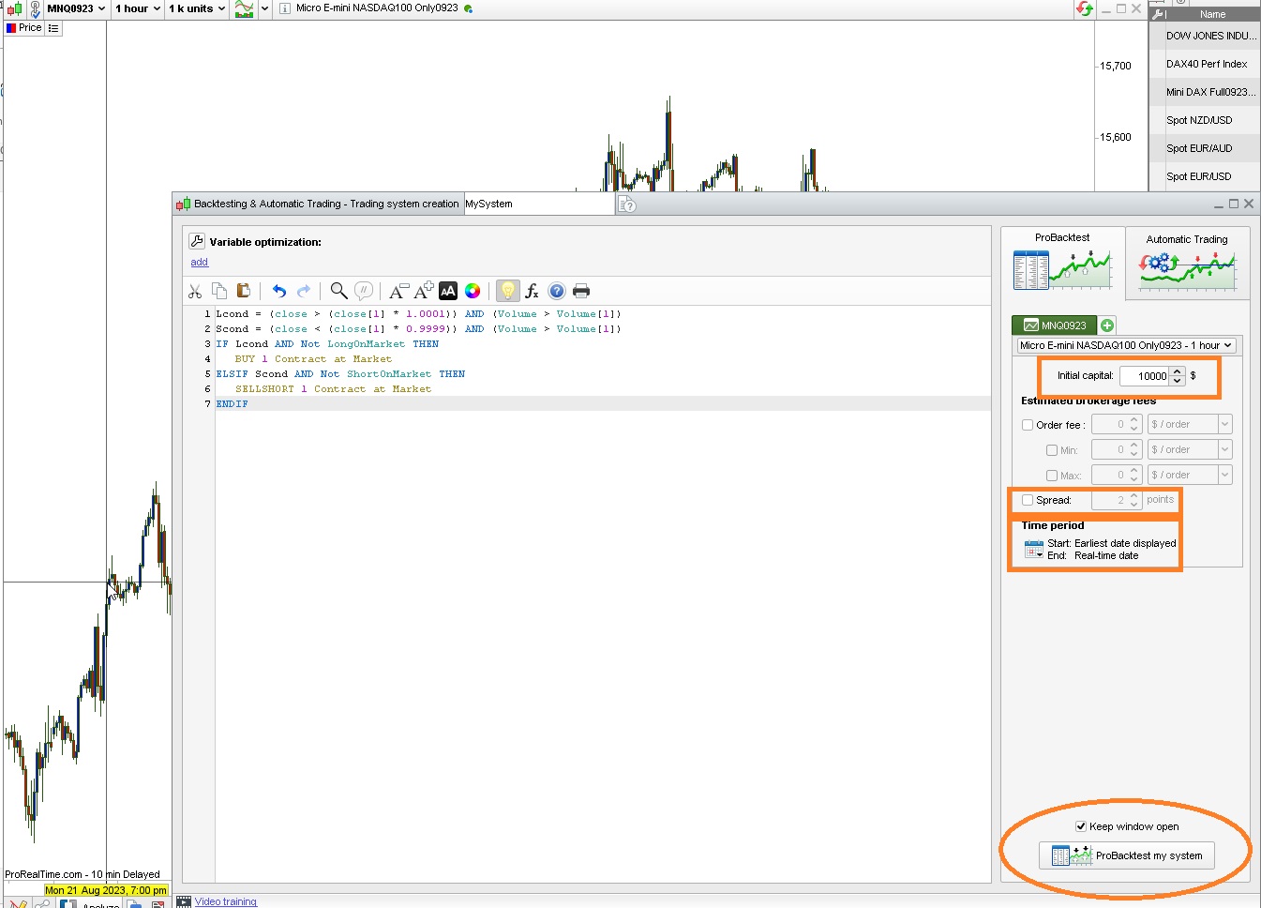Click the Name column header in list

pyautogui.click(x=1212, y=14)
